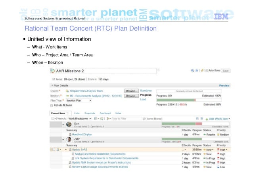This screenshot has width=253, height=179.
Task: Open the Requirements Analysis Team link
Action: coord(86,91)
